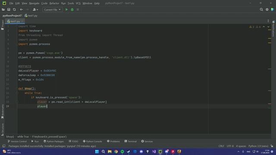
Task: Open the Services tool window
Action: (147, 141)
